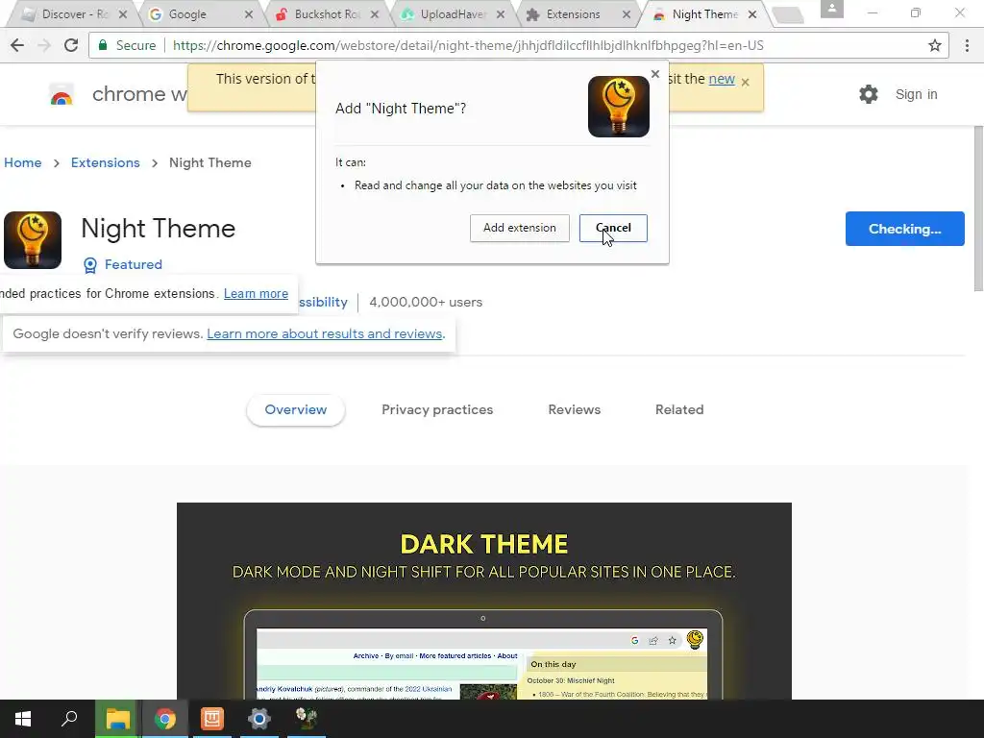The width and height of the screenshot is (984, 738).
Task: Click the Night Theme heading text
Action: click(159, 229)
